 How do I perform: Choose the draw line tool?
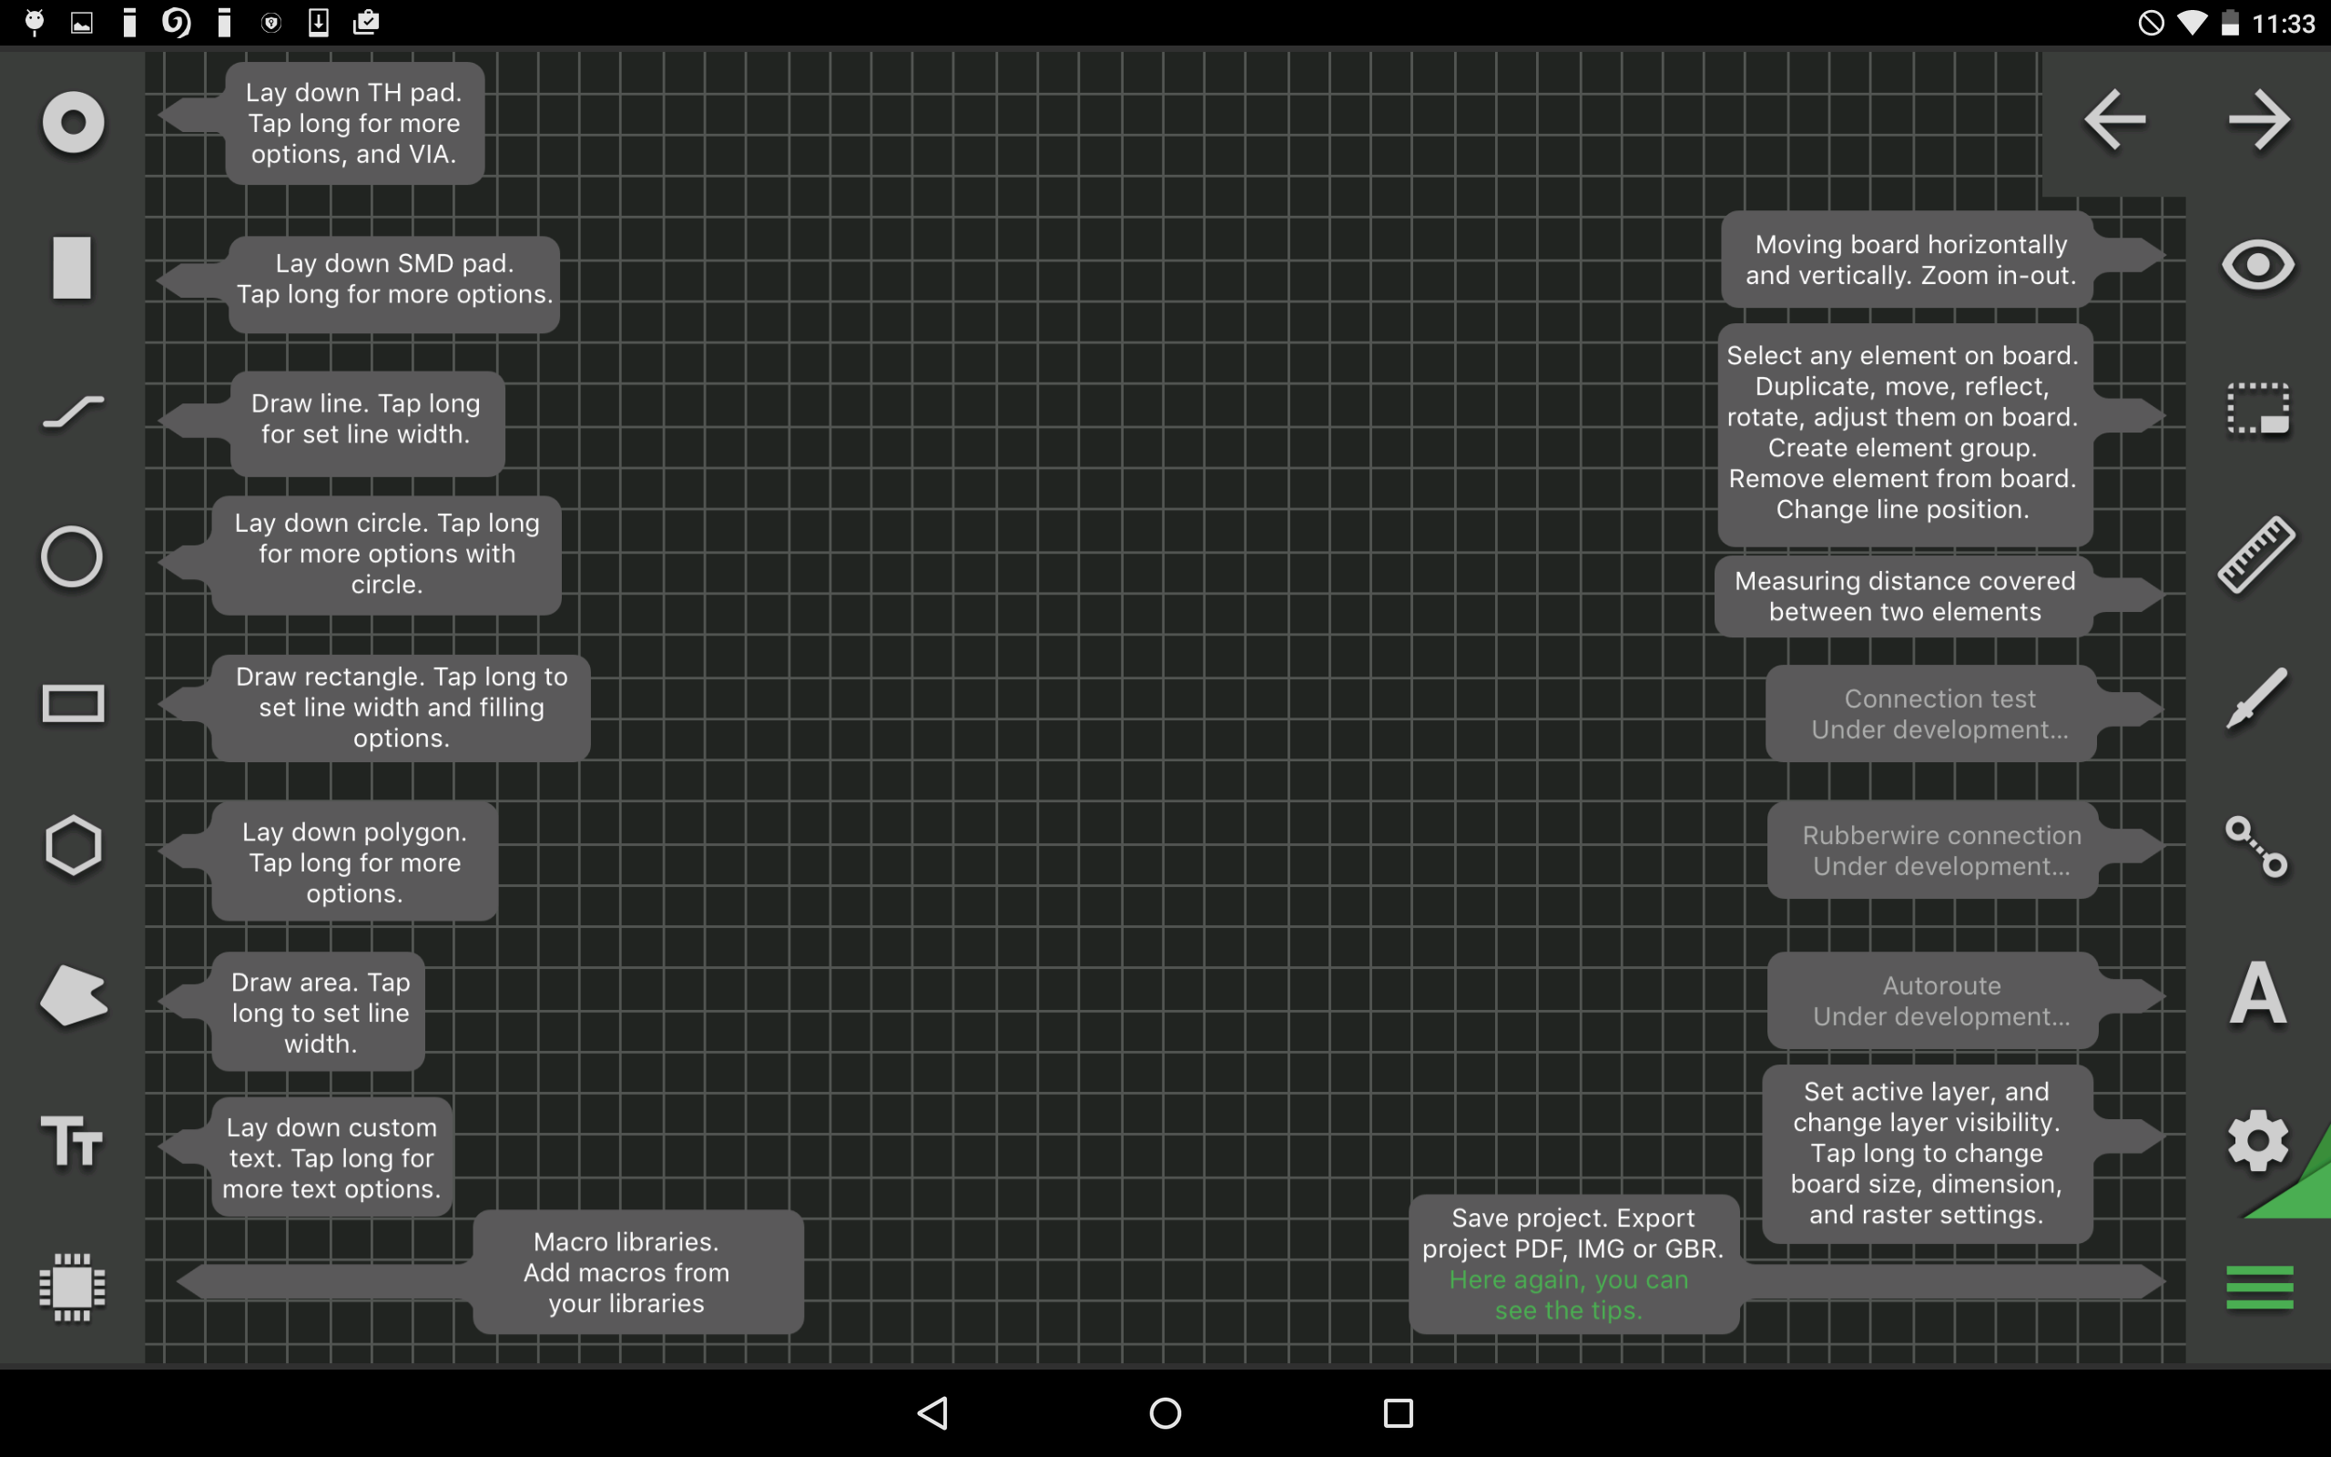72,413
